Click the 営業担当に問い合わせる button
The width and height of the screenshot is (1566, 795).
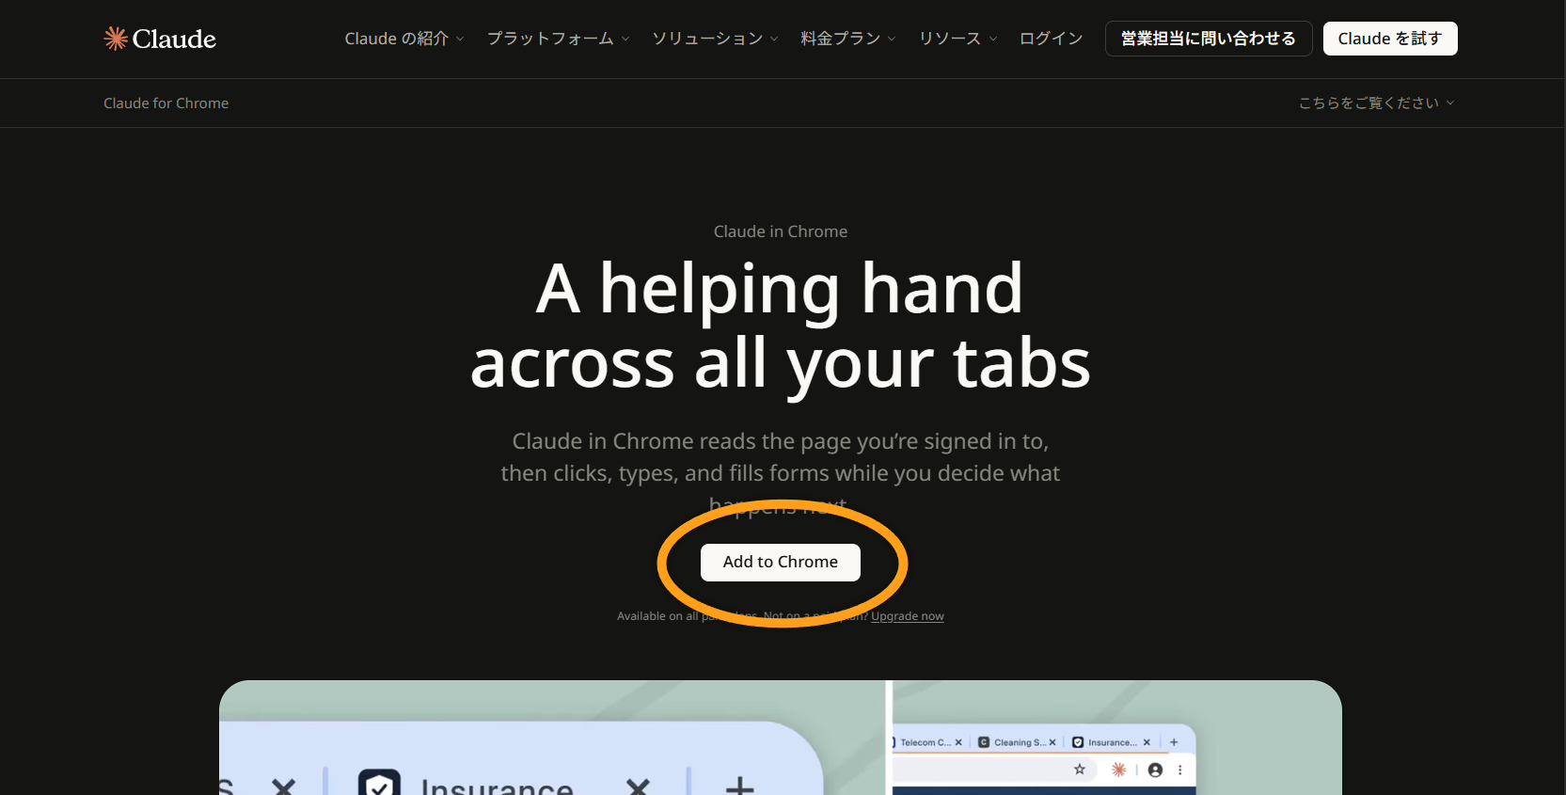coord(1209,39)
